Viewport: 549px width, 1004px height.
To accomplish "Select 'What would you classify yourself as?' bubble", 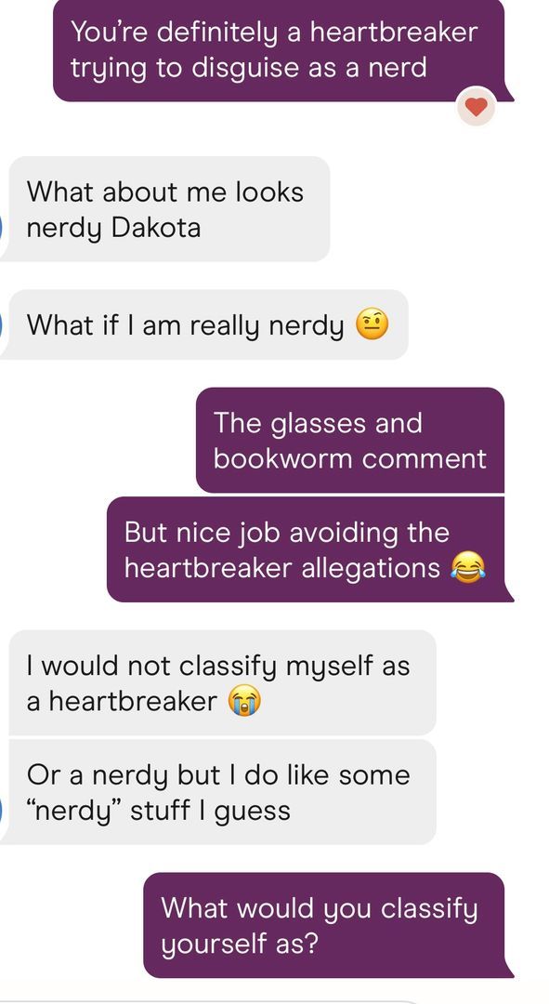I will tap(328, 925).
